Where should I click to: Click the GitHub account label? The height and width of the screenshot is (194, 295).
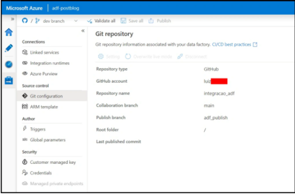click(x=112, y=81)
